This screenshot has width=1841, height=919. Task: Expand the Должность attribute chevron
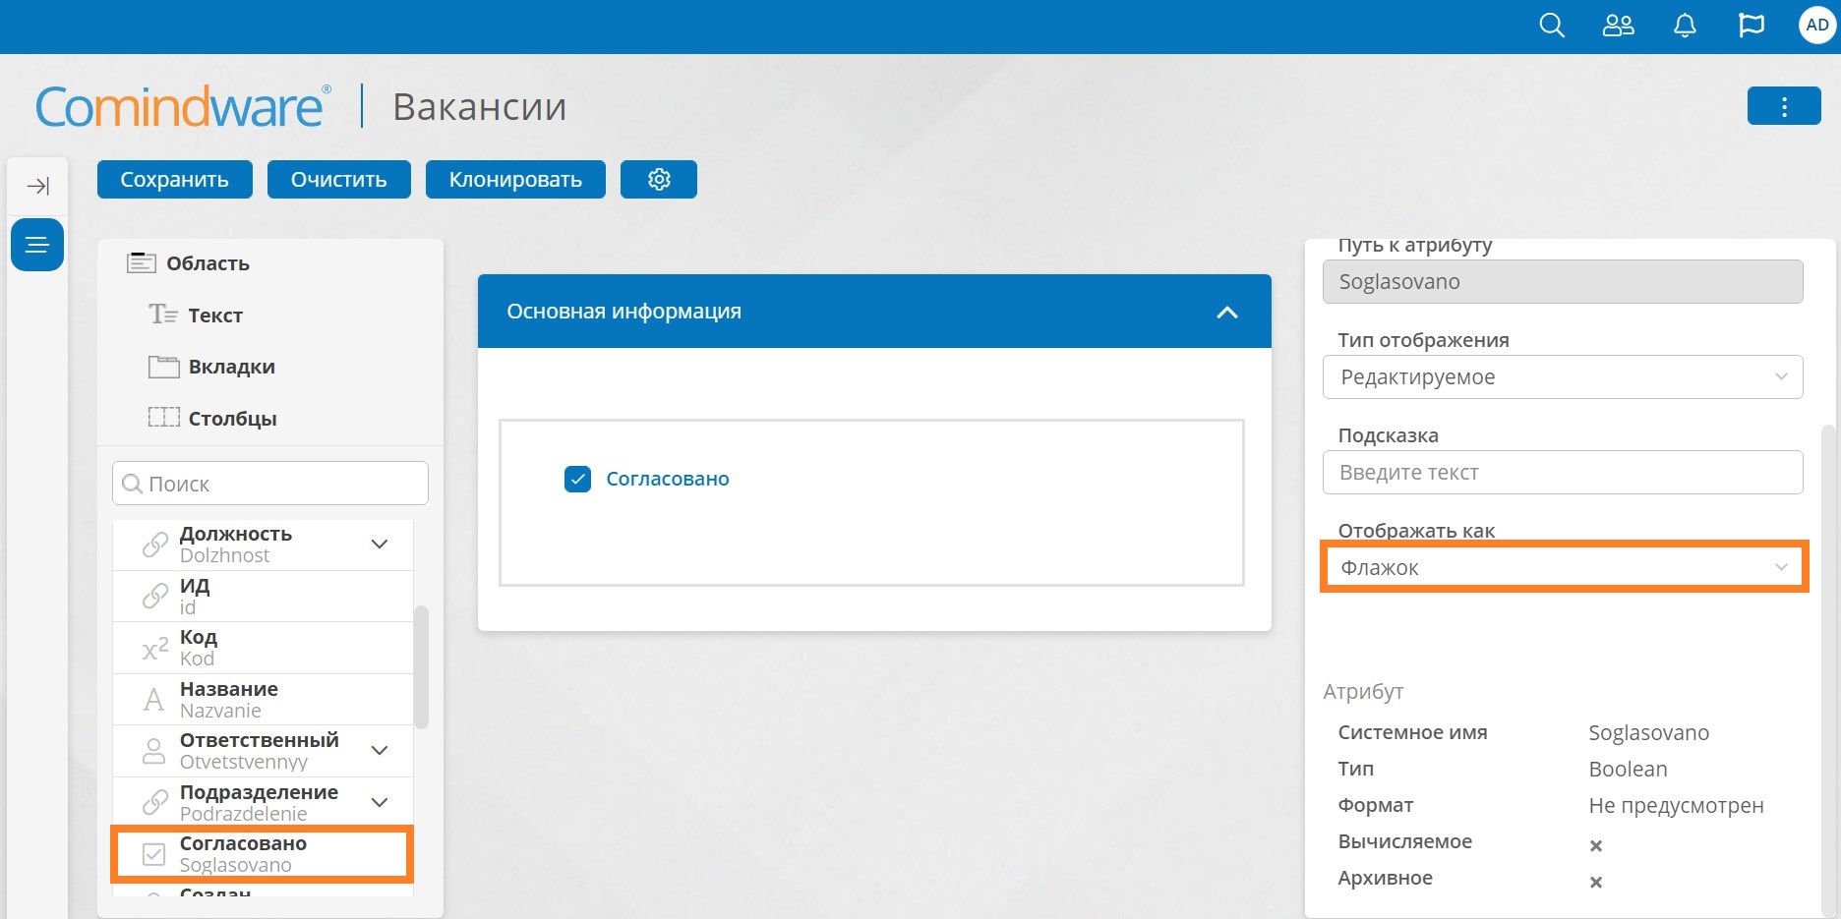pos(380,544)
